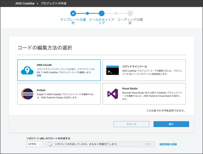The height and width of the screenshot is (154, 203).
Task: Go to the テンプレートの選択 step label
Action: tap(73, 21)
